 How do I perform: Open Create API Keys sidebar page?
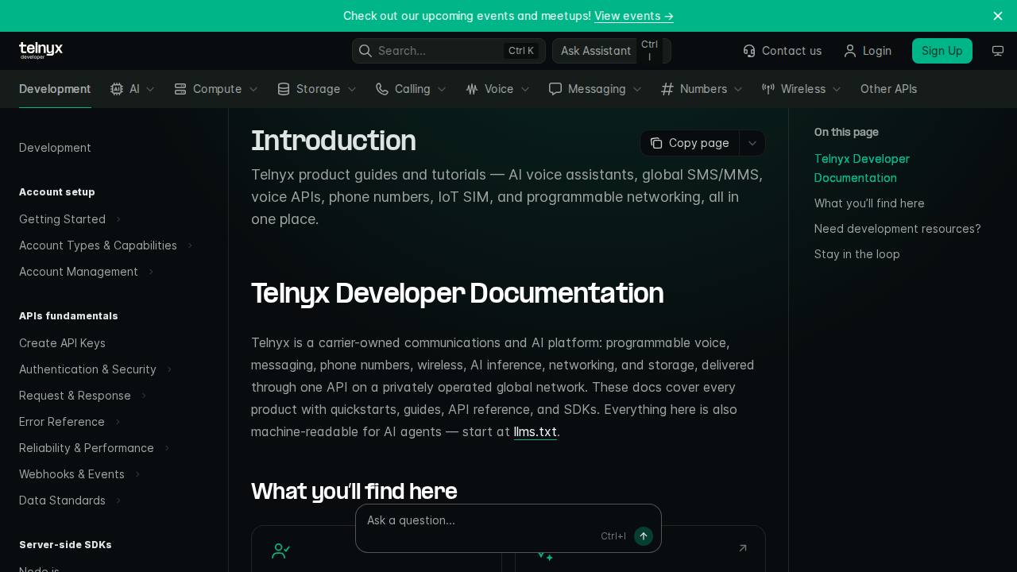[x=62, y=343]
